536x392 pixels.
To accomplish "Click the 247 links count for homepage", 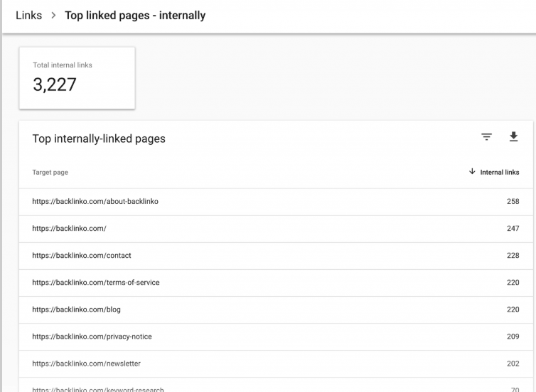I will [513, 229].
